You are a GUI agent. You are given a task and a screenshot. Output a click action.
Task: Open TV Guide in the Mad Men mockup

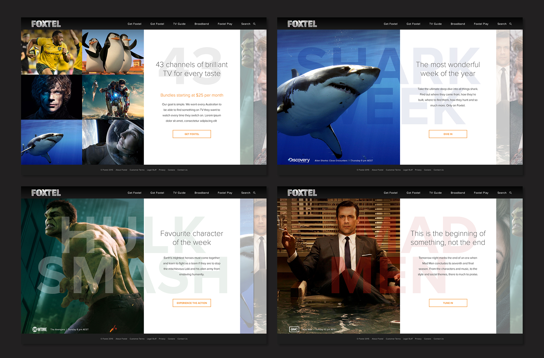tap(436, 193)
